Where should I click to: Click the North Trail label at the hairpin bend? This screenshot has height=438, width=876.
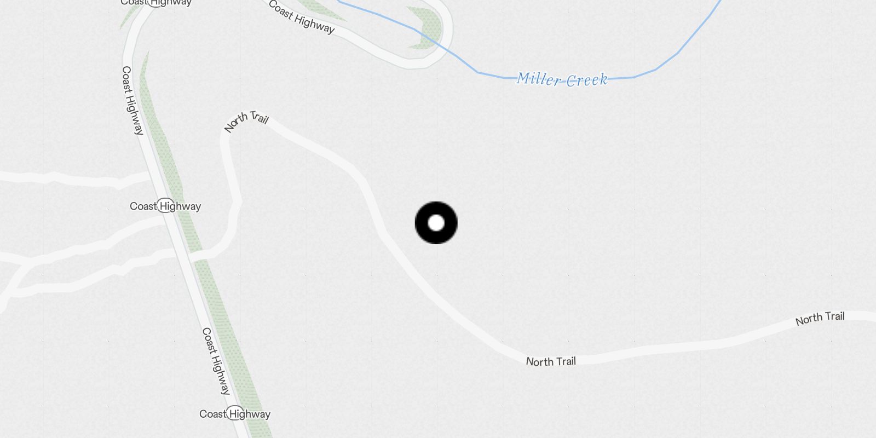point(246,122)
